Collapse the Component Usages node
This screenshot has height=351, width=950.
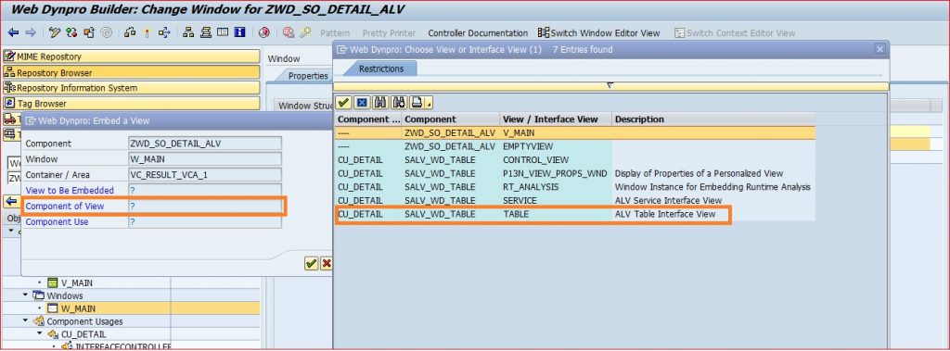coord(25,320)
